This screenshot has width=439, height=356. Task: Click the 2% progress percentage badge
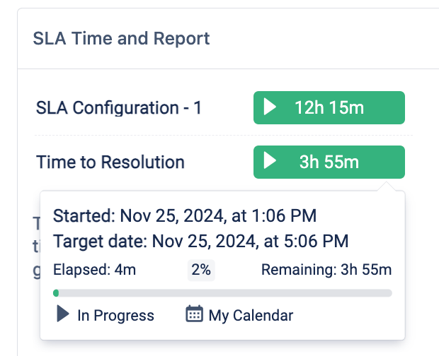pyautogui.click(x=201, y=270)
